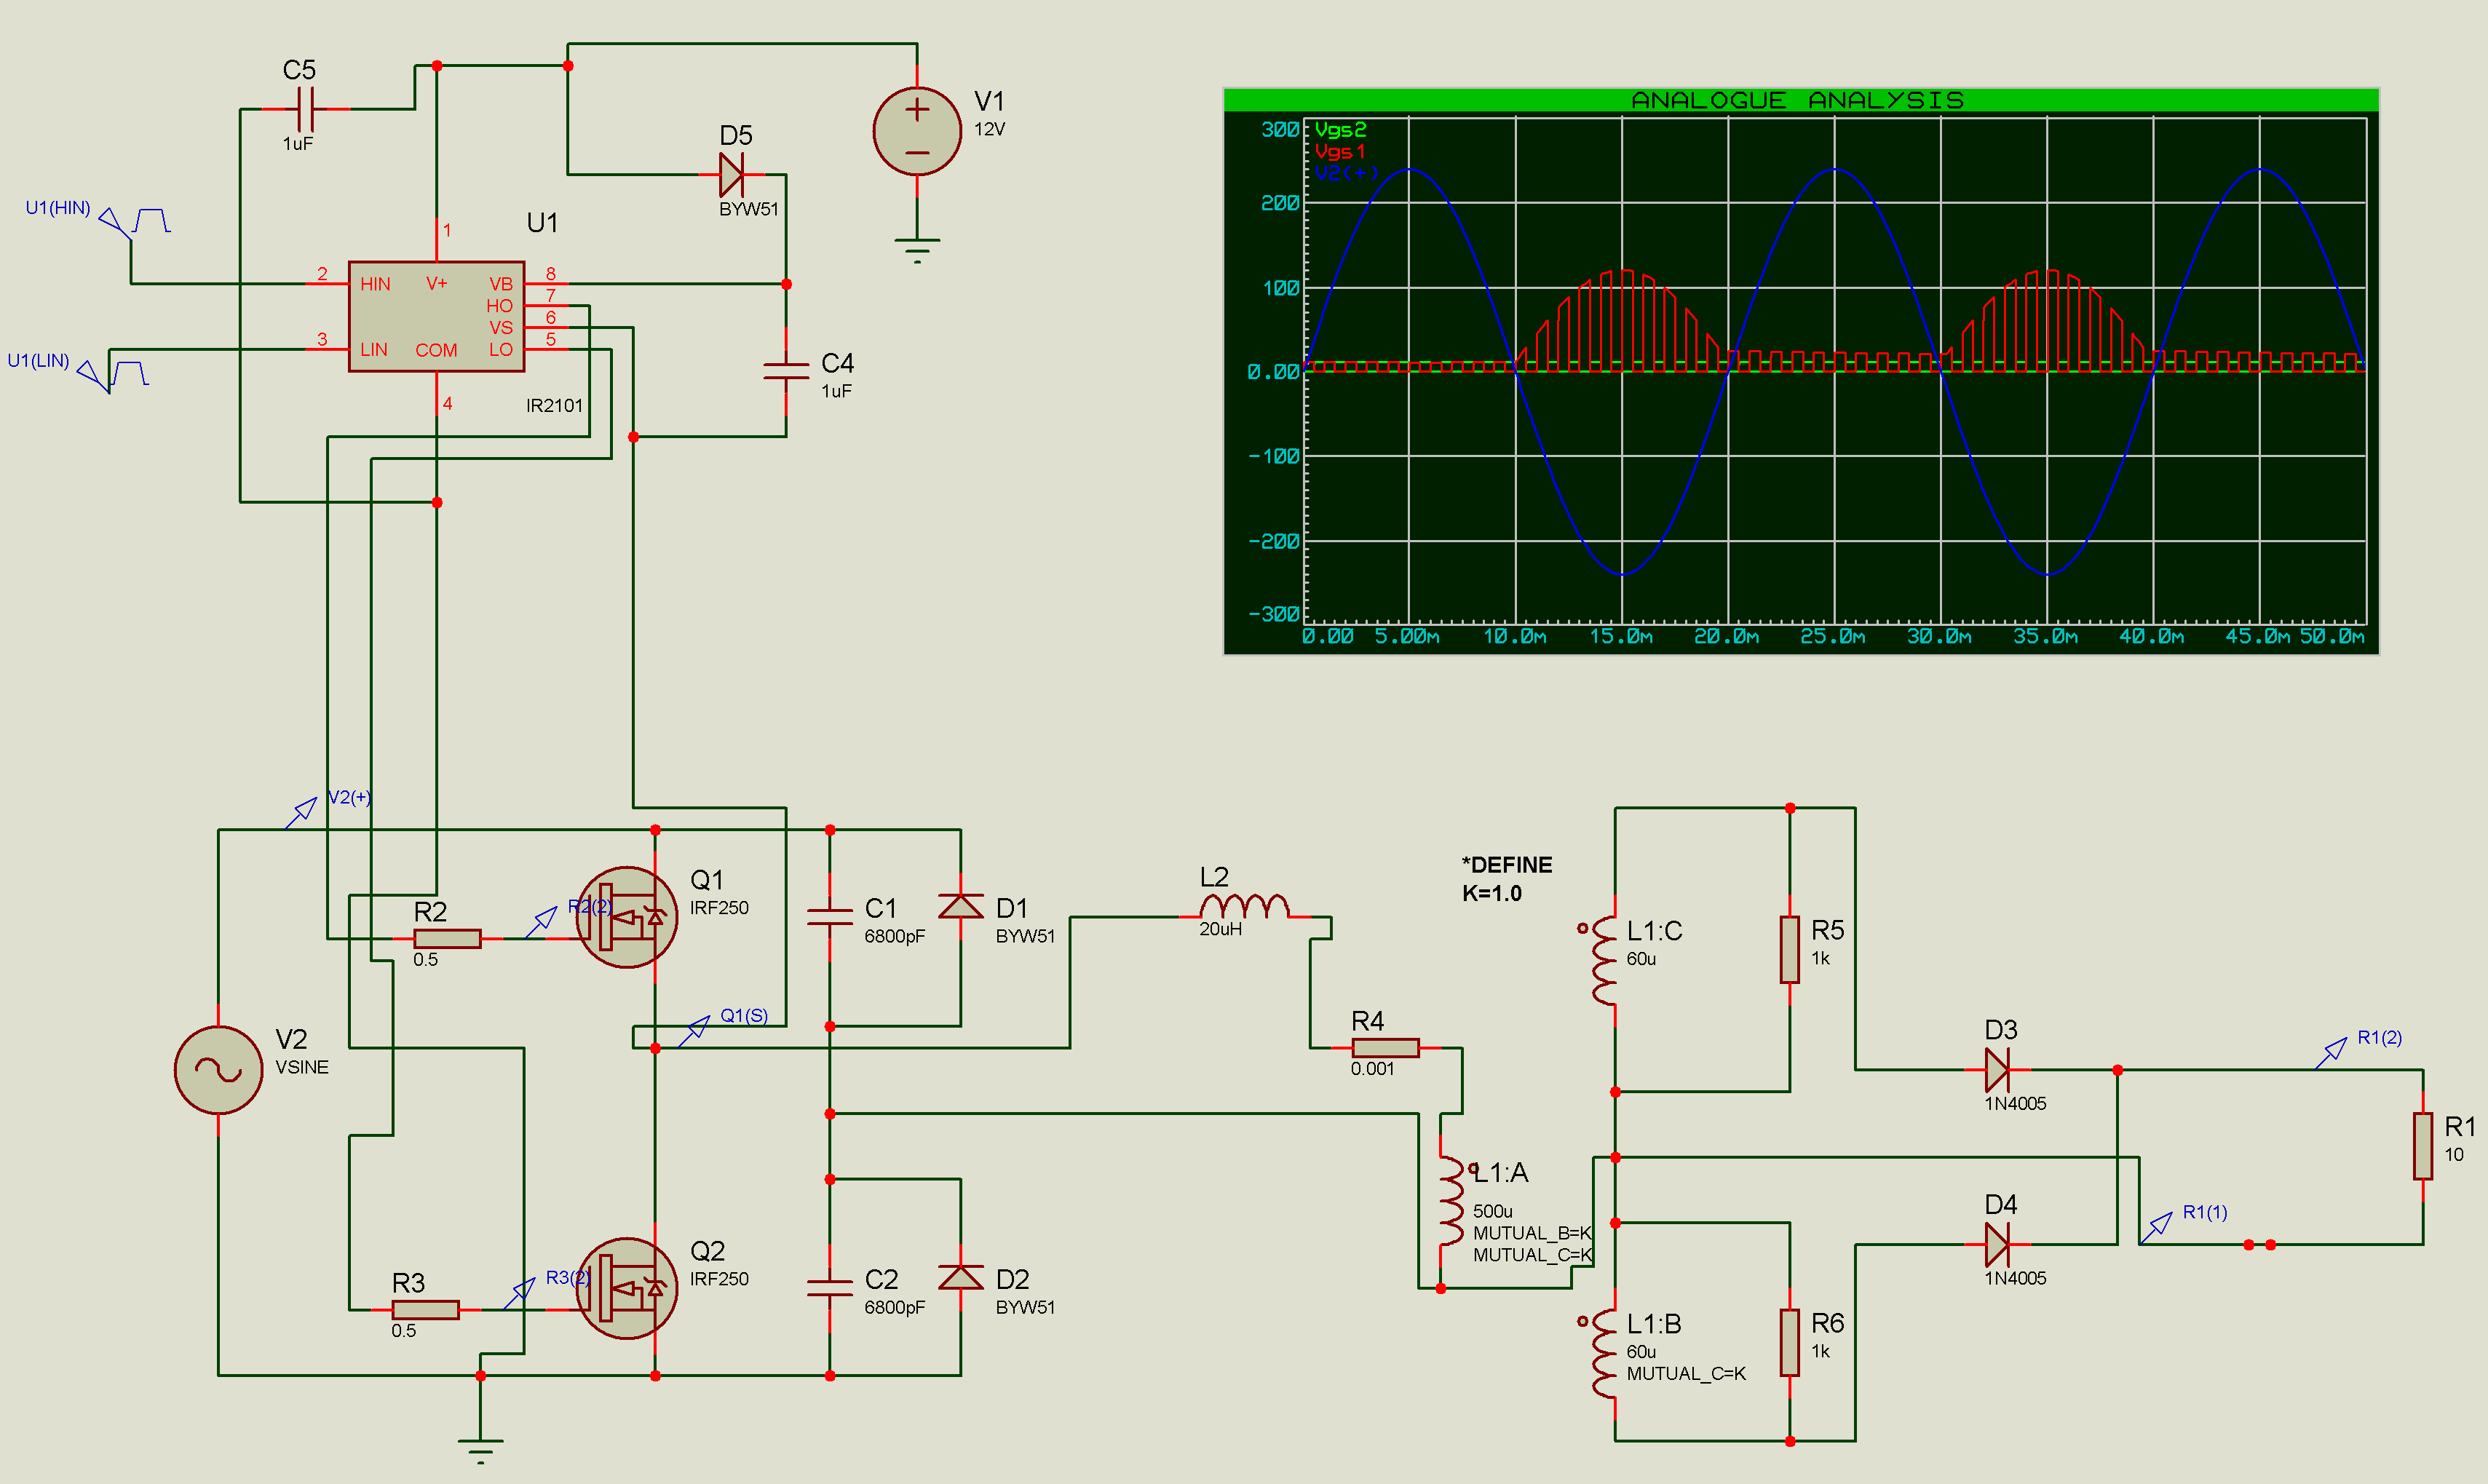
Task: Select the V1 12V DC source symbol
Action: [916, 131]
